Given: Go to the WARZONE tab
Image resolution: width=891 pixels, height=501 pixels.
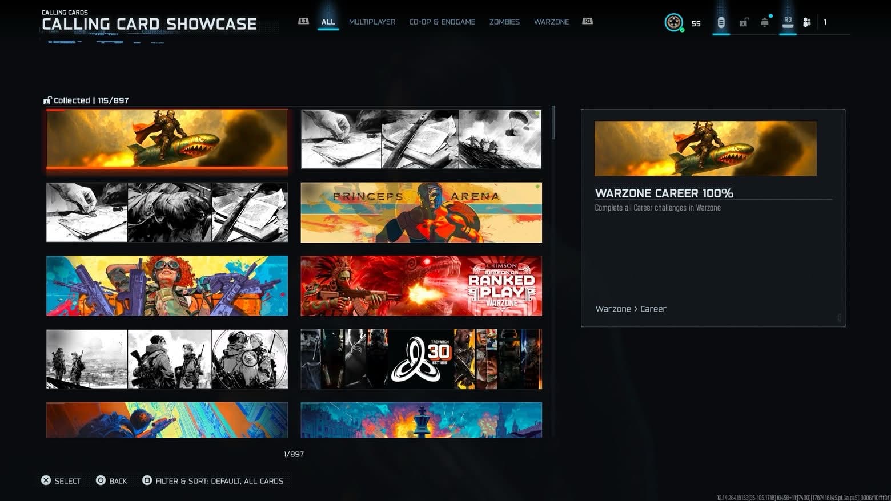Looking at the screenshot, I should coord(551,22).
